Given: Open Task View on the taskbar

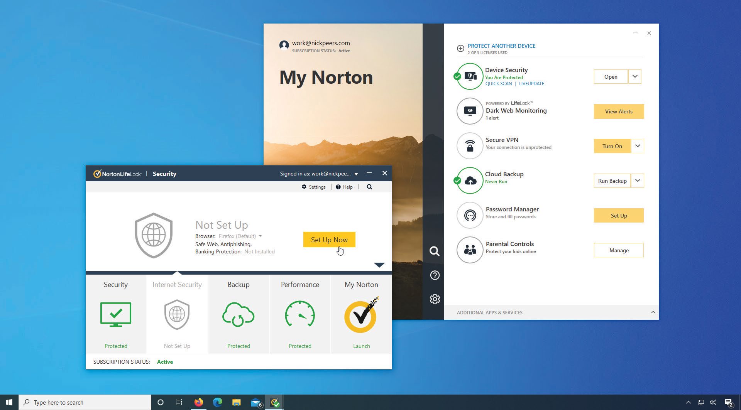Looking at the screenshot, I should [179, 402].
